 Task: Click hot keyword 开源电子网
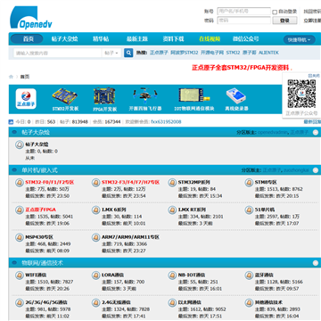click(212, 53)
